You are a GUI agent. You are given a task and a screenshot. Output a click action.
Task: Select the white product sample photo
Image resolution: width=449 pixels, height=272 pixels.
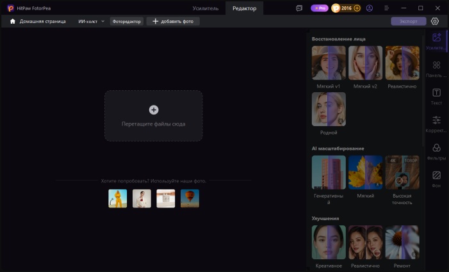click(x=166, y=198)
